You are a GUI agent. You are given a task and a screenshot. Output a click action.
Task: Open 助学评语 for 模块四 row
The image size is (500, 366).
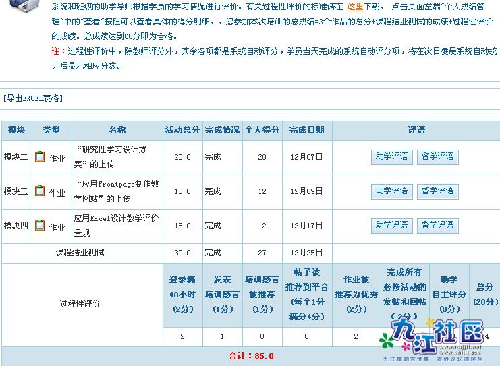pos(392,226)
